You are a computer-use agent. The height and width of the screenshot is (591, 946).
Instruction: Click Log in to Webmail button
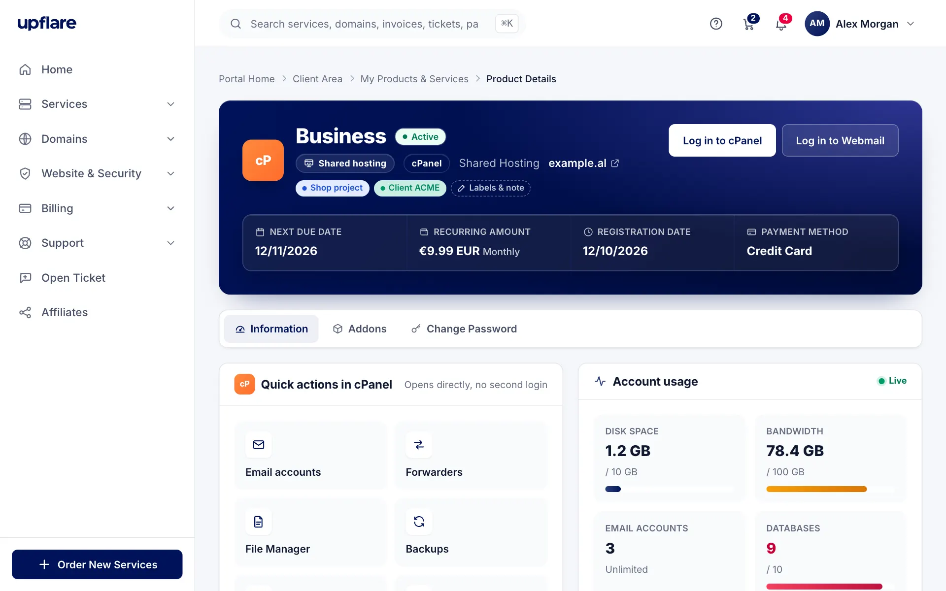[840, 140]
